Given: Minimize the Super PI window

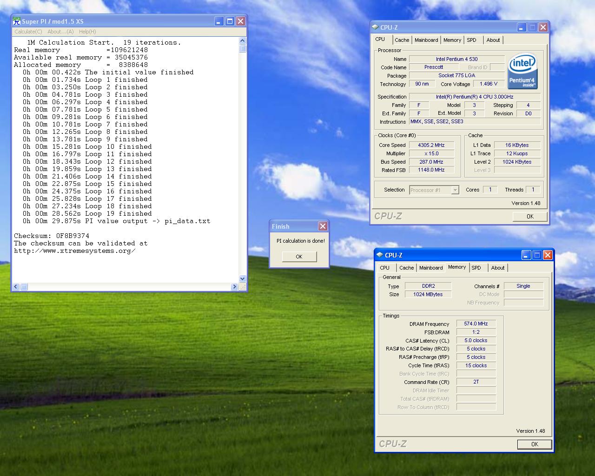Looking at the screenshot, I should [x=219, y=21].
